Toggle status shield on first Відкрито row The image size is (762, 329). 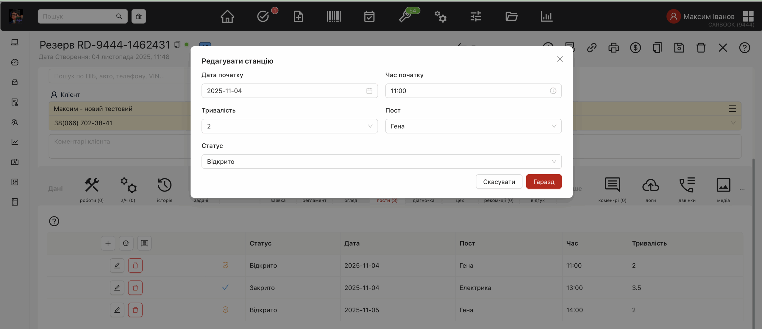pyautogui.click(x=225, y=265)
